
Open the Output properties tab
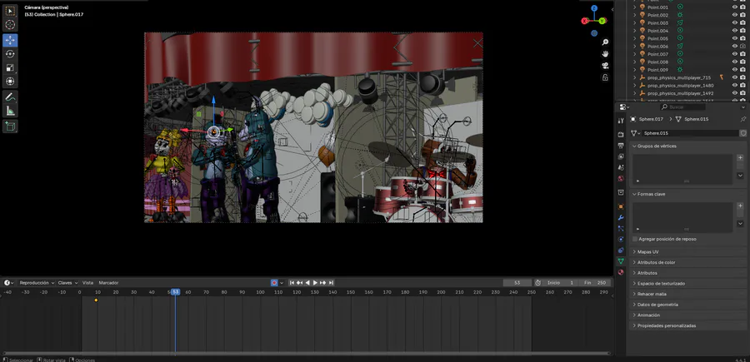tap(621, 145)
